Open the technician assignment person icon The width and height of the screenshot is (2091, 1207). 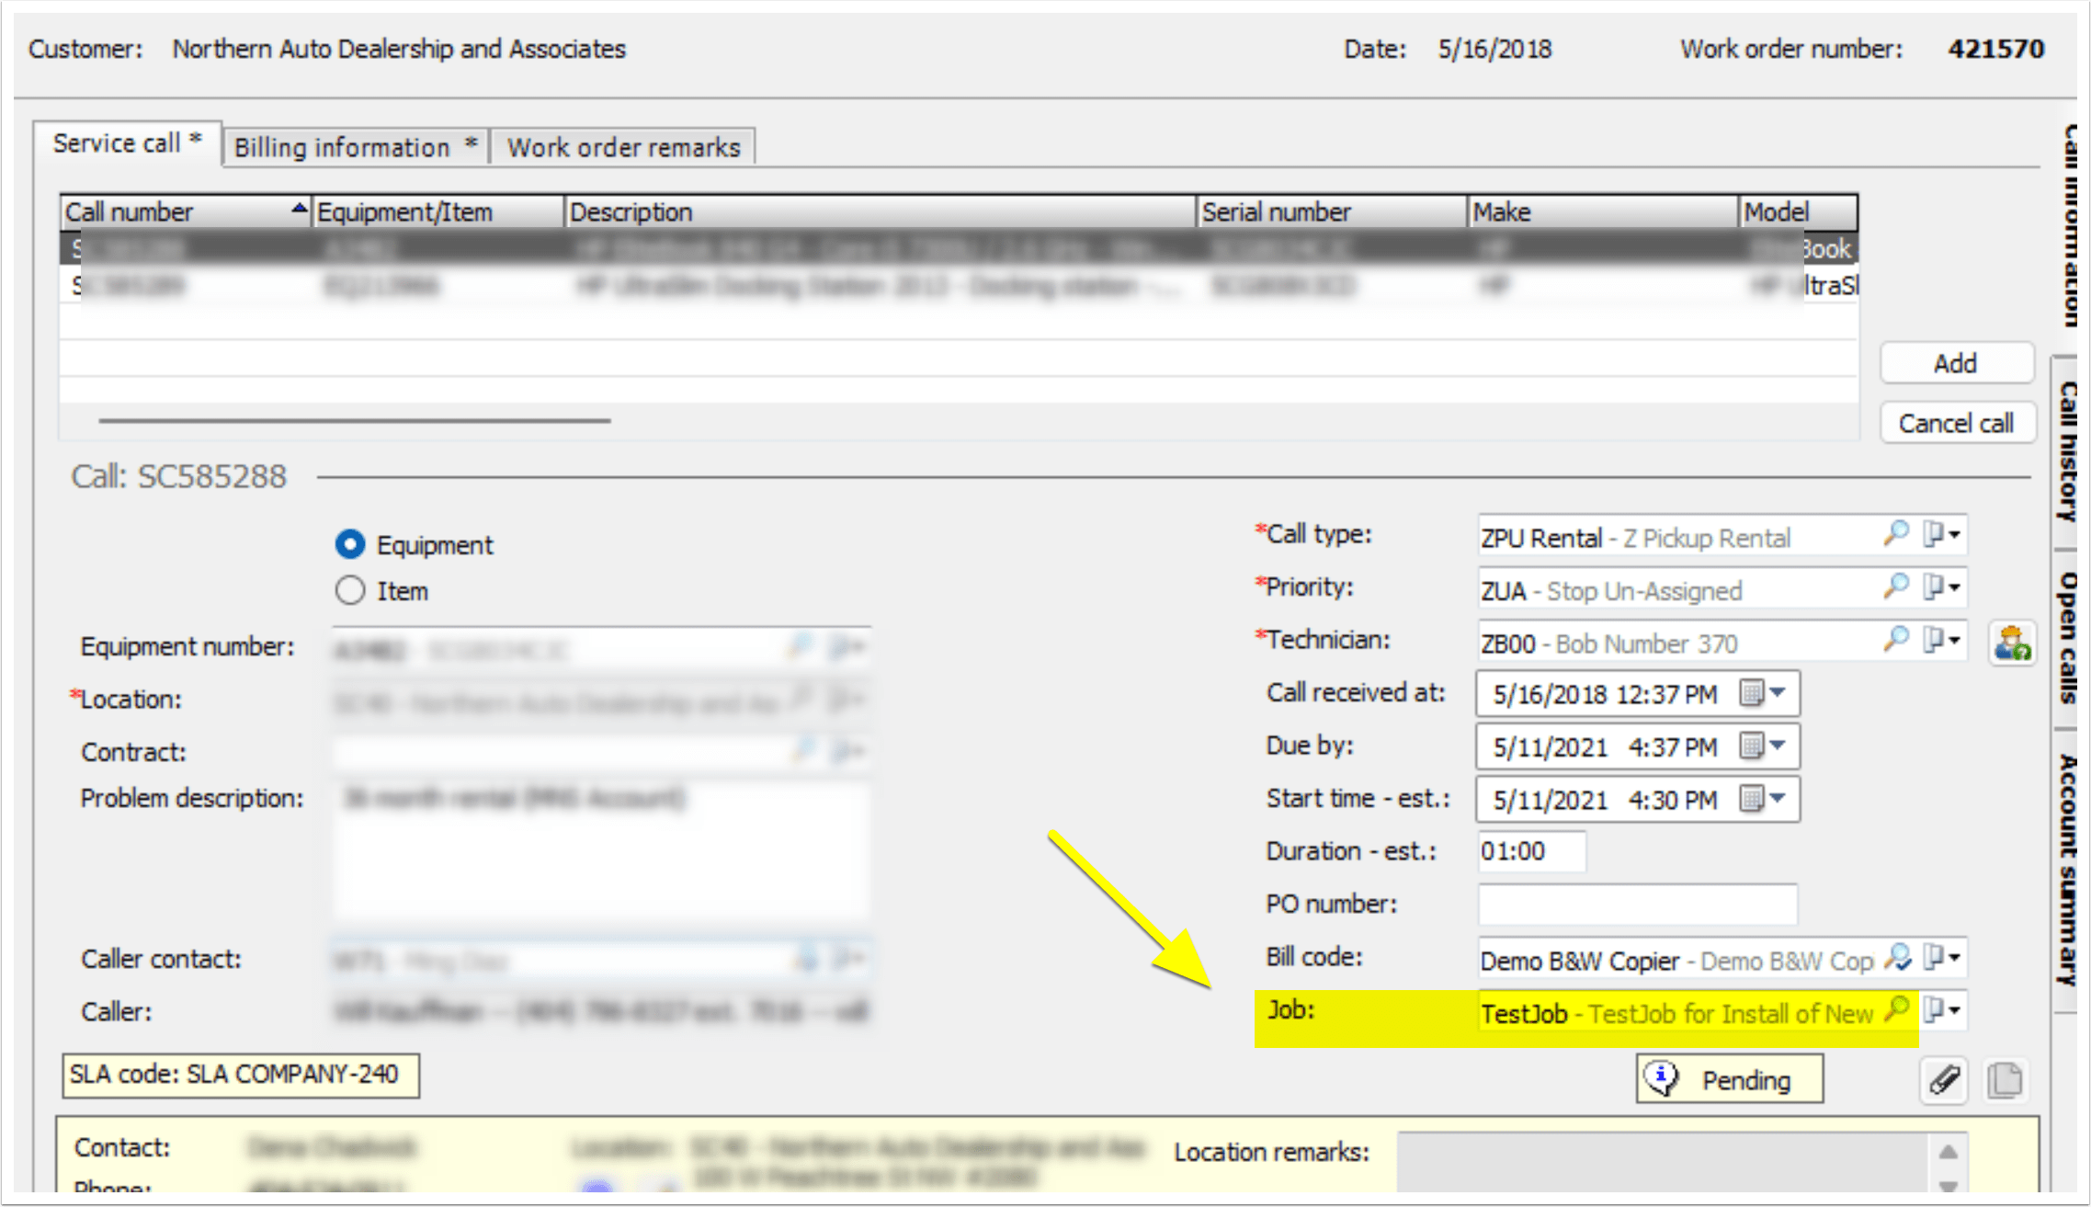(x=2012, y=643)
